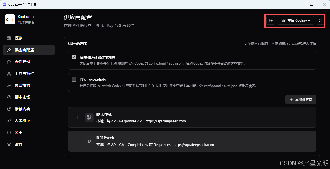The height and width of the screenshot is (169, 330).
Task: Click the D avatar of DEEPseek
Action: click(x=89, y=141)
